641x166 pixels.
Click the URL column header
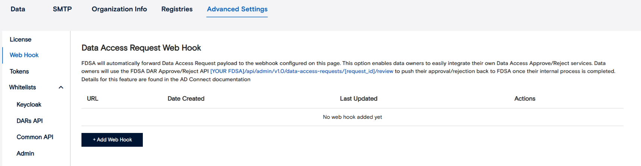coord(92,98)
